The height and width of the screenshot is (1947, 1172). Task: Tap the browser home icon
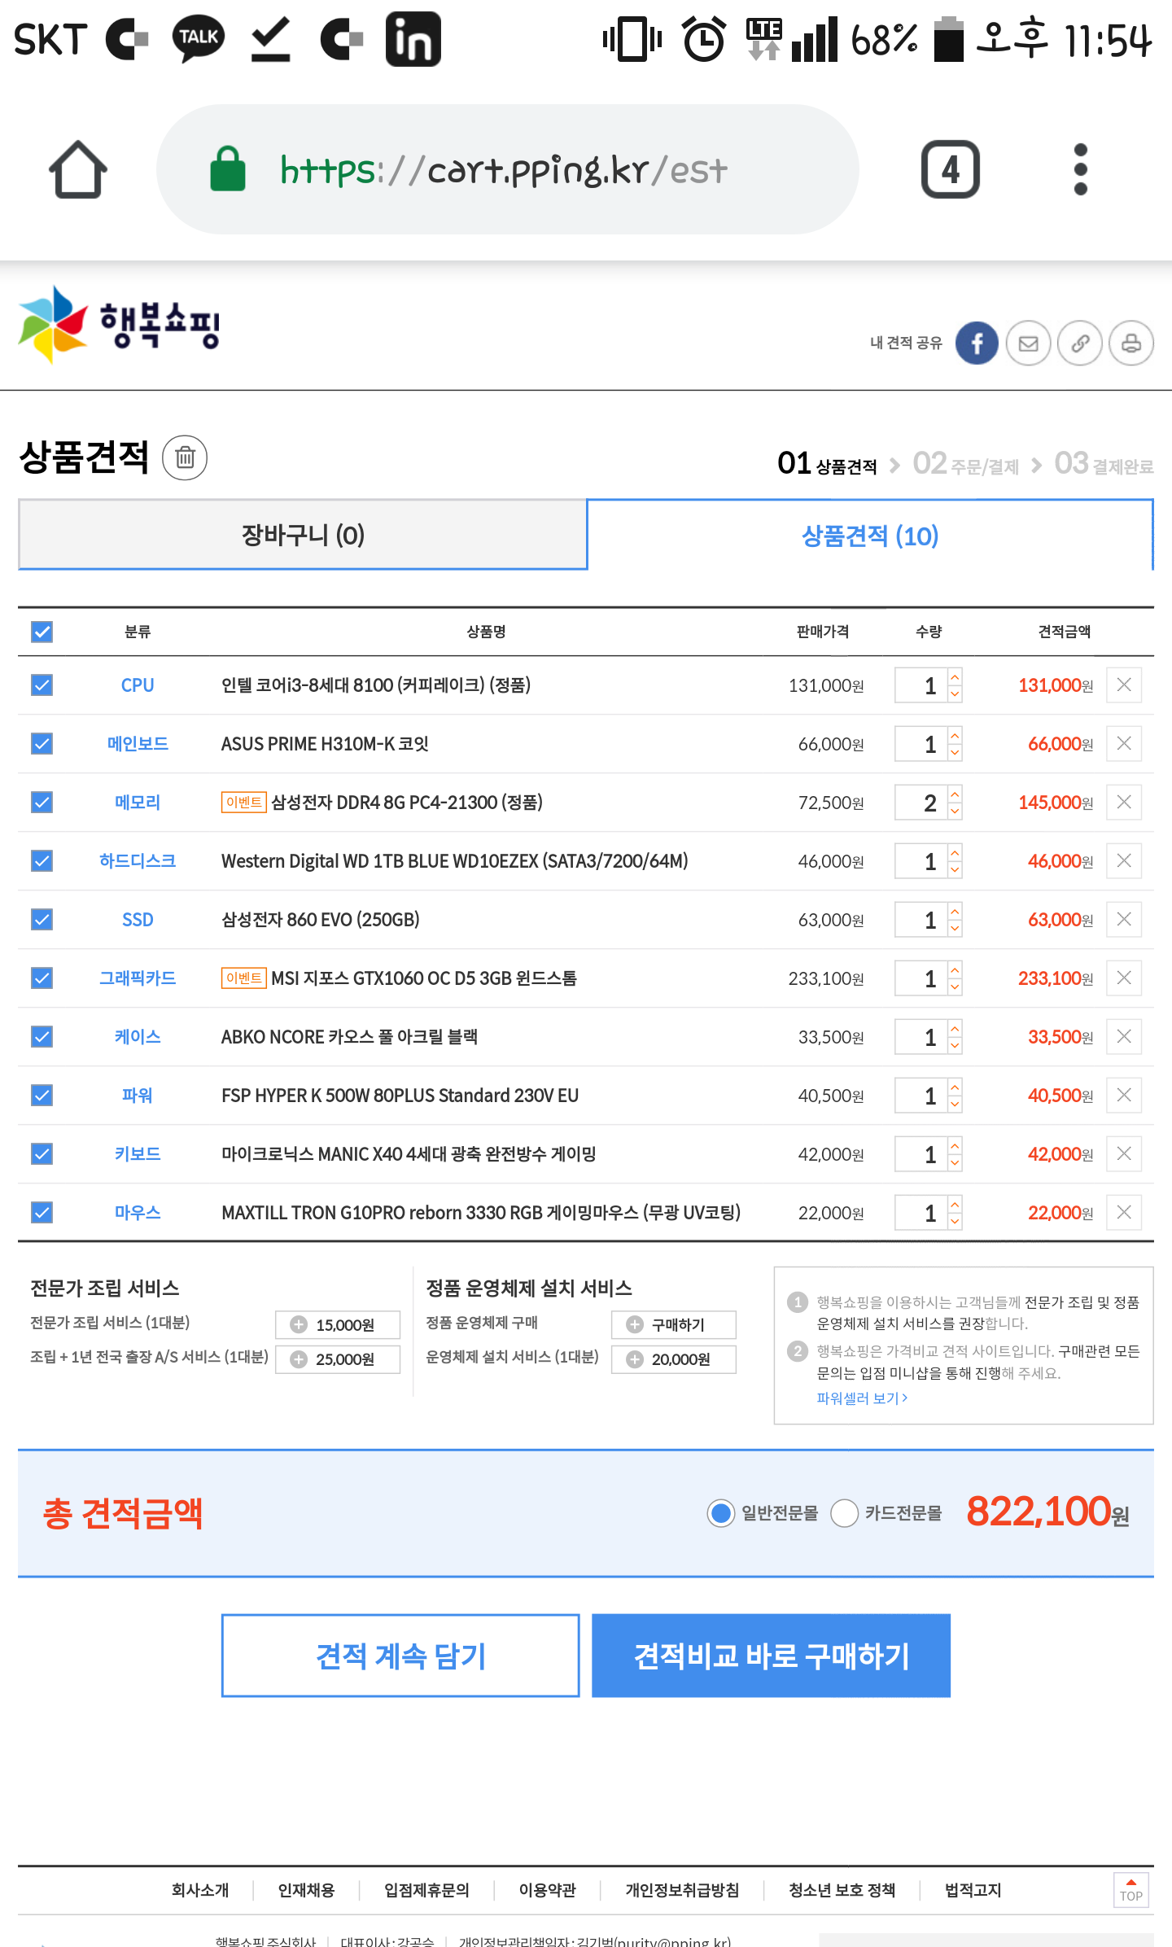pyautogui.click(x=78, y=169)
